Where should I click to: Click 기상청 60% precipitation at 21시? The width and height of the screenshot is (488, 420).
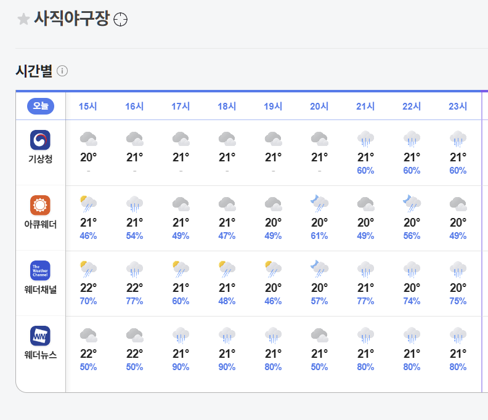tap(365, 171)
